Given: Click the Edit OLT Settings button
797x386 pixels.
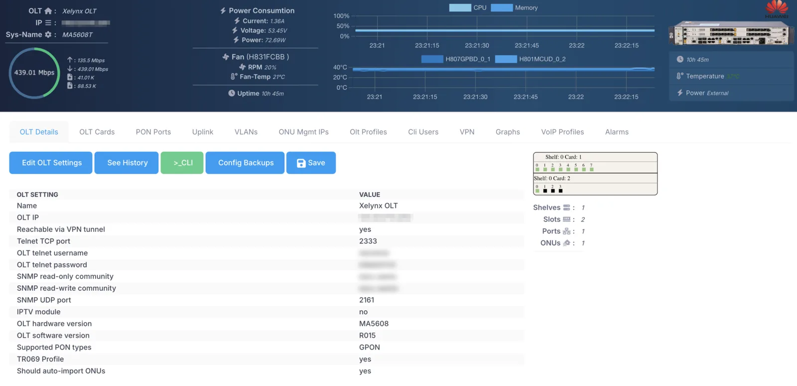Looking at the screenshot, I should tap(51, 163).
